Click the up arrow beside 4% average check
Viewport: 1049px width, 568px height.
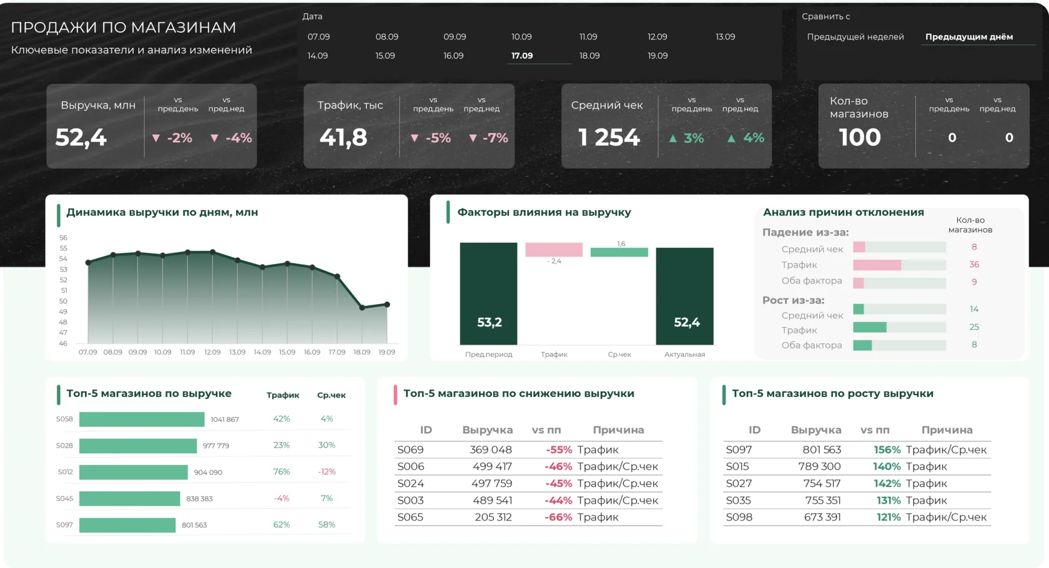[x=731, y=138]
